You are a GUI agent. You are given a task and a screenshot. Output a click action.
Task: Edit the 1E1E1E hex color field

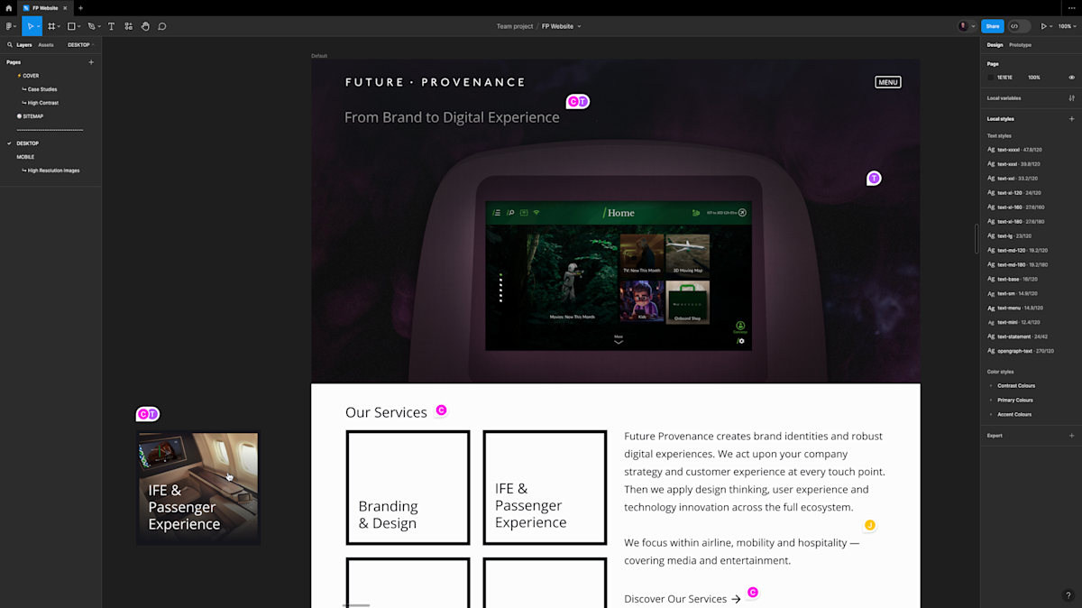(x=1004, y=78)
